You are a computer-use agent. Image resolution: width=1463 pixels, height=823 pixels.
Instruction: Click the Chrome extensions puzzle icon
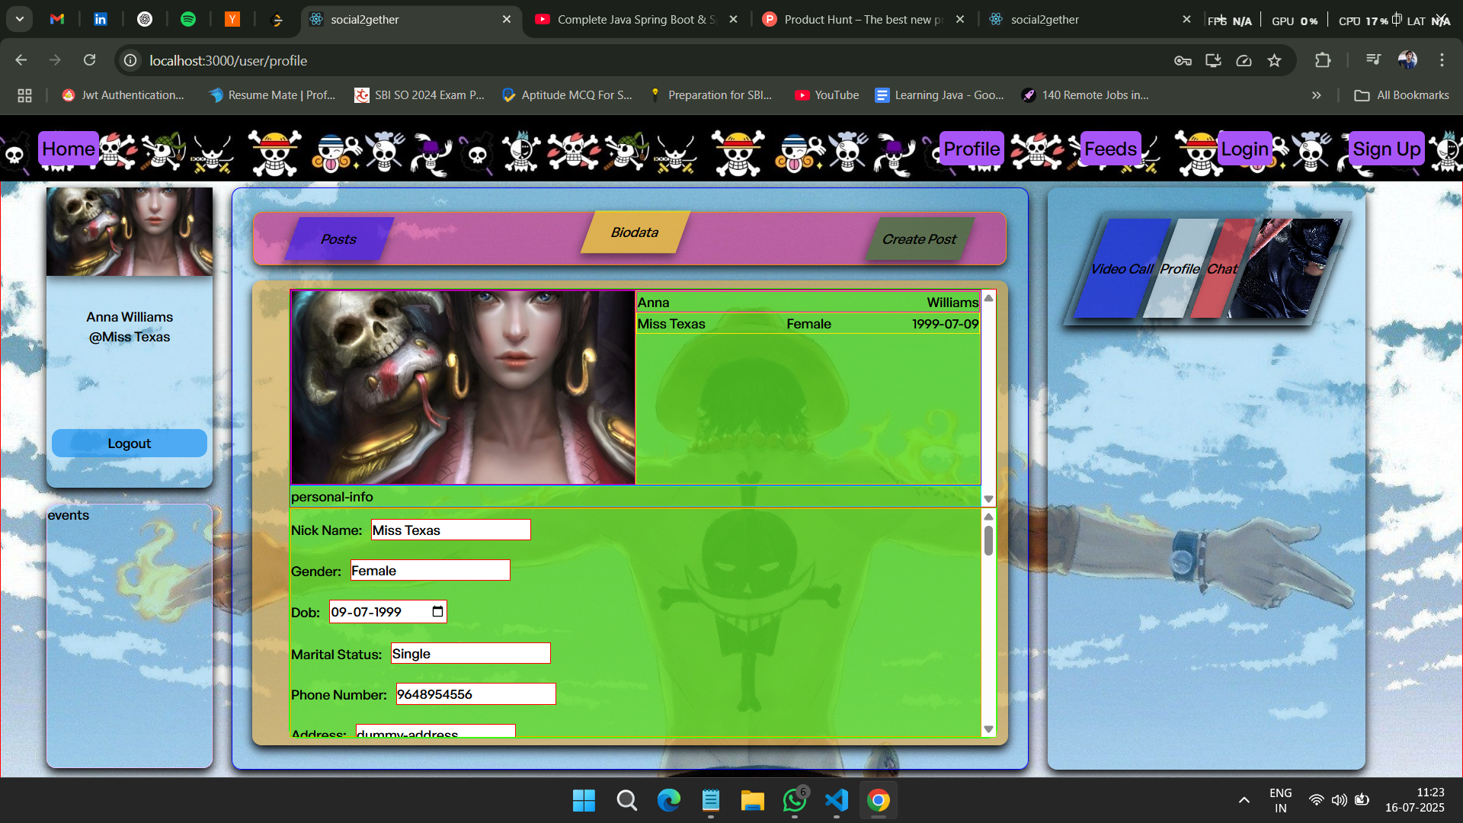1324,60
